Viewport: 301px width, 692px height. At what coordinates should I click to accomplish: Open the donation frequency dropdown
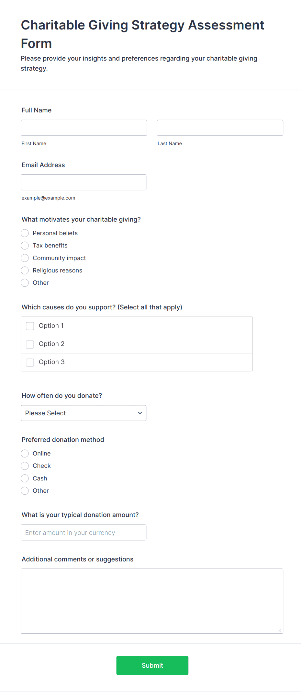point(83,413)
